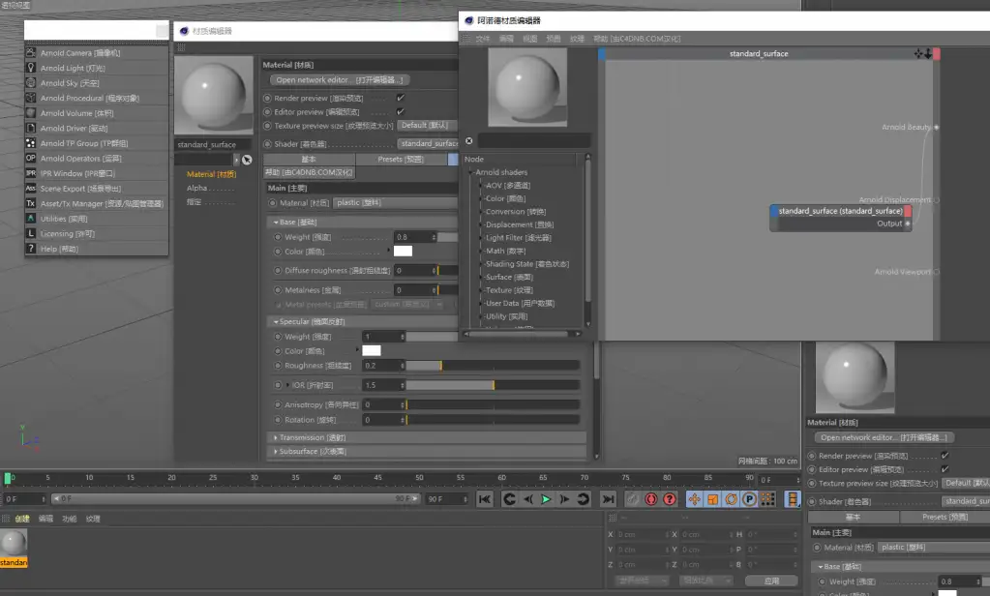Image resolution: width=990 pixels, height=596 pixels.
Task: Open the world coordinate dropdown in coordinates panel
Action: tap(643, 581)
